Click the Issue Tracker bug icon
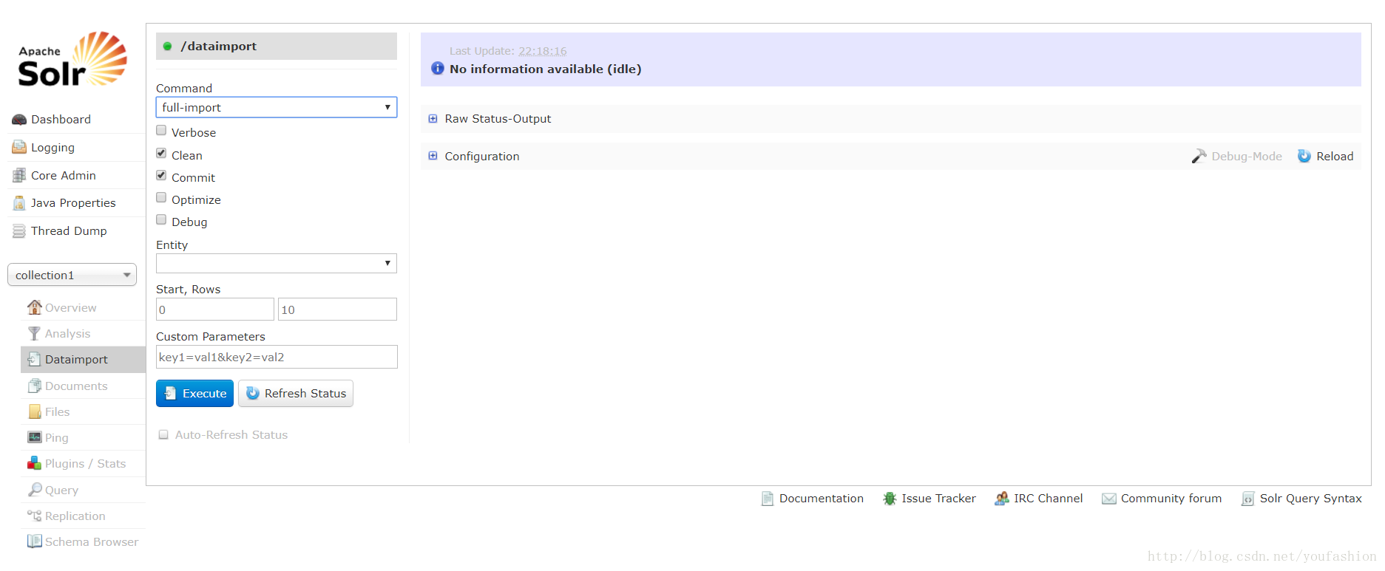 click(x=890, y=499)
